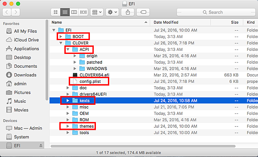258x157 pixels.
Task: Expand the WINDOWS folder
Action: coord(75,69)
